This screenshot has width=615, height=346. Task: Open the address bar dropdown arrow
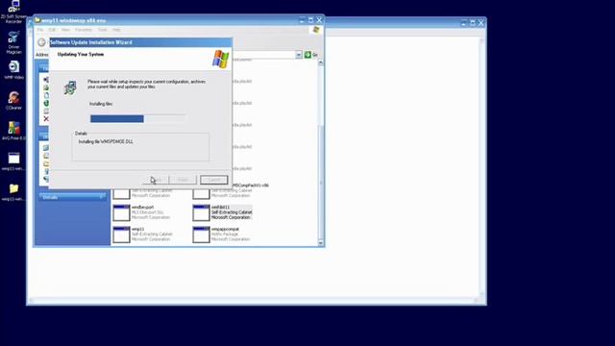299,55
